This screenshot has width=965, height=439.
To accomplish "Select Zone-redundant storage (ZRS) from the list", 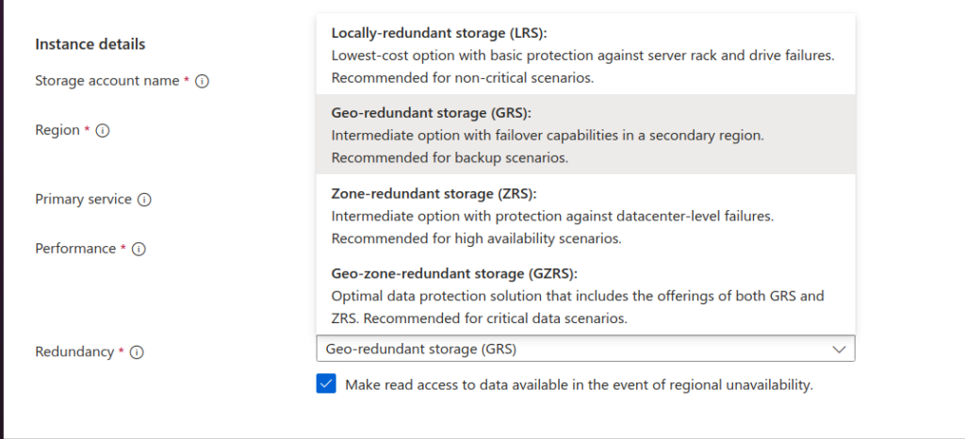I will point(584,216).
